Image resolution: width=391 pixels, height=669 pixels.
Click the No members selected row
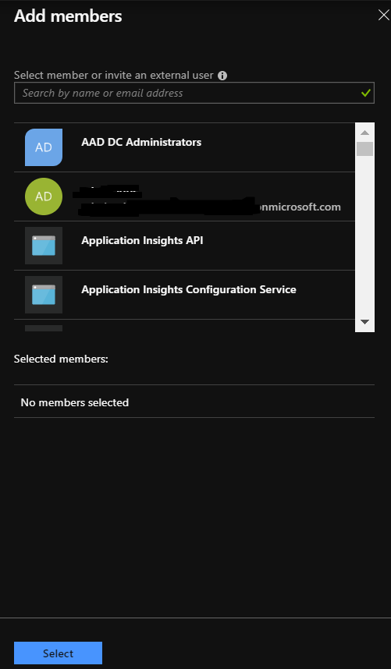[194, 402]
